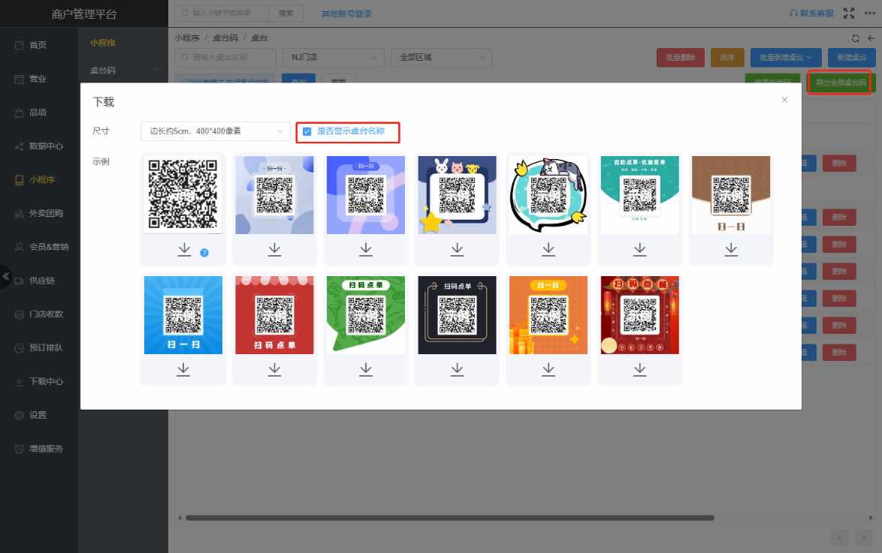This screenshot has width=882, height=553.
Task: Close the 下载 dialog
Action: [784, 100]
